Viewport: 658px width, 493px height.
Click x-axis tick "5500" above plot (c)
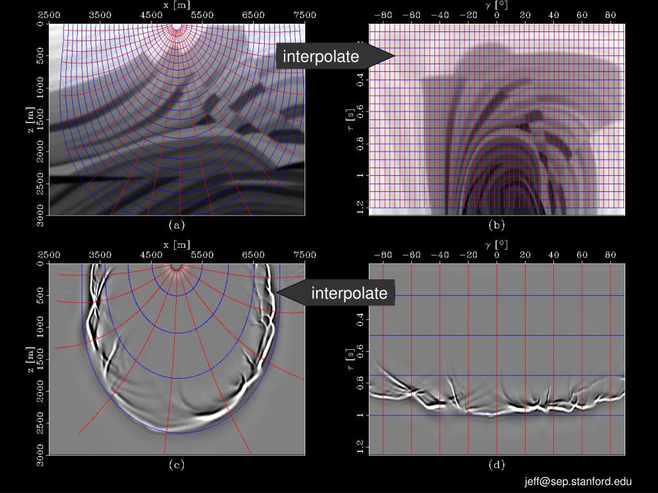202,255
